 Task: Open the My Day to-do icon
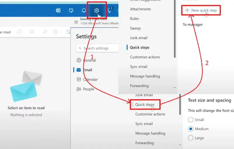point(71,11)
